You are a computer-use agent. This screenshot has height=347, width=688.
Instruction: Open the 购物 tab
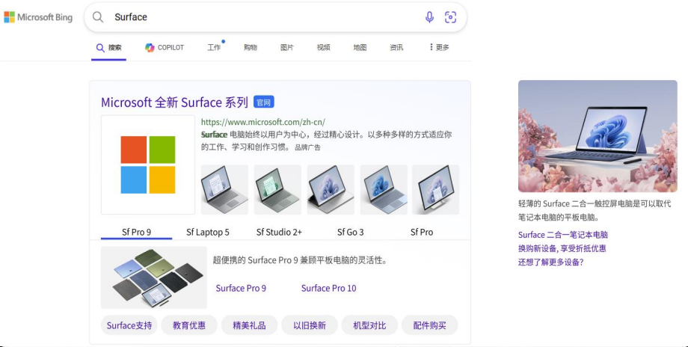[251, 47]
